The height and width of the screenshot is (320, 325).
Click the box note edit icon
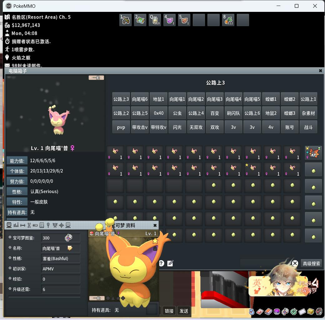[170, 263]
